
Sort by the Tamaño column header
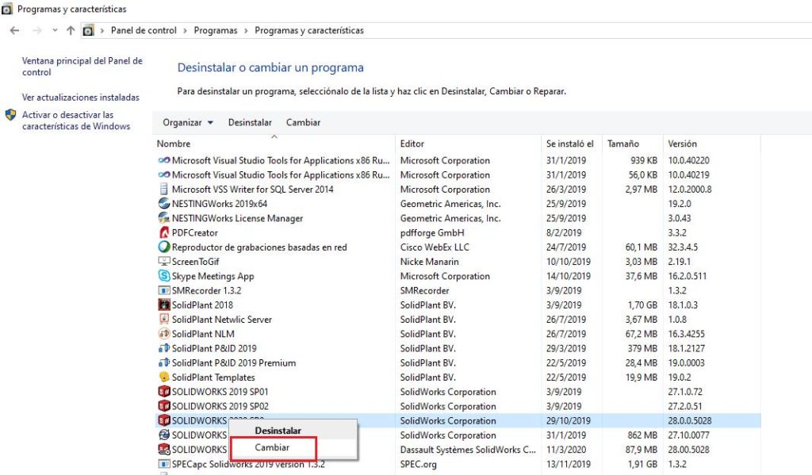coord(623,144)
